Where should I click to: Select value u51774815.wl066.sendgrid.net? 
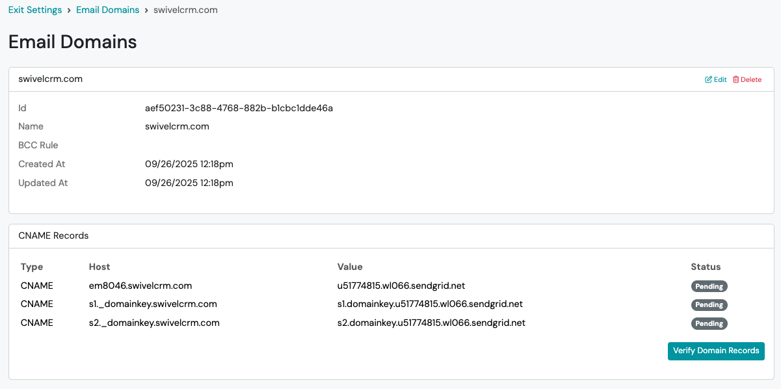401,286
